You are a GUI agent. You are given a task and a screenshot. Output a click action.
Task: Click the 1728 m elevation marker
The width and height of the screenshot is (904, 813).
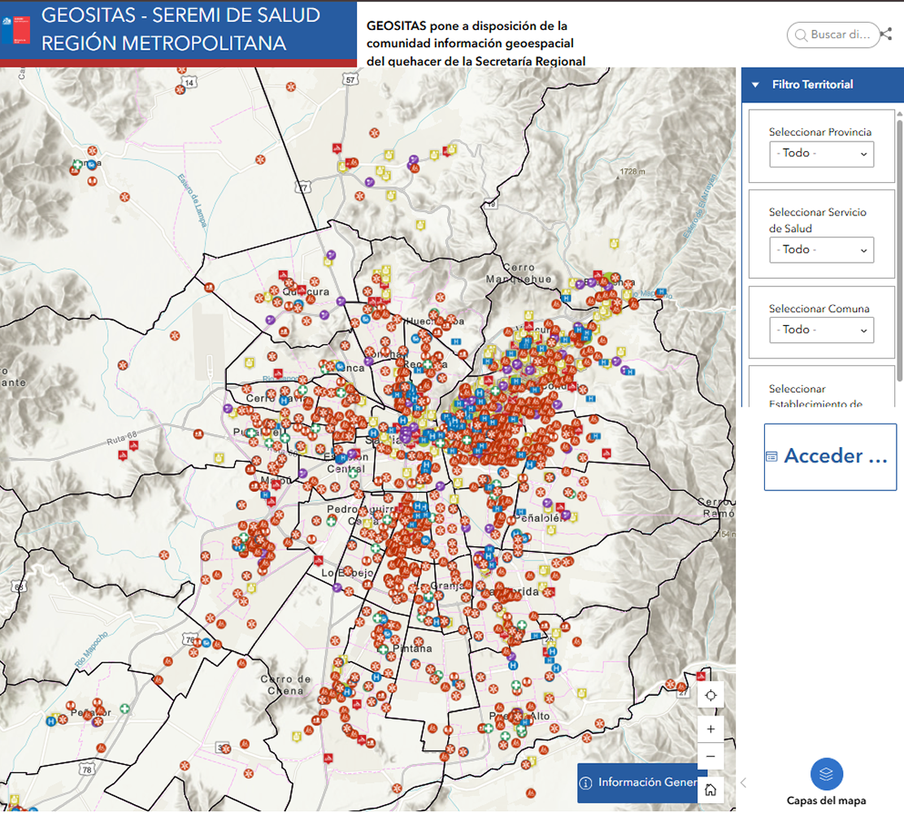click(x=632, y=172)
